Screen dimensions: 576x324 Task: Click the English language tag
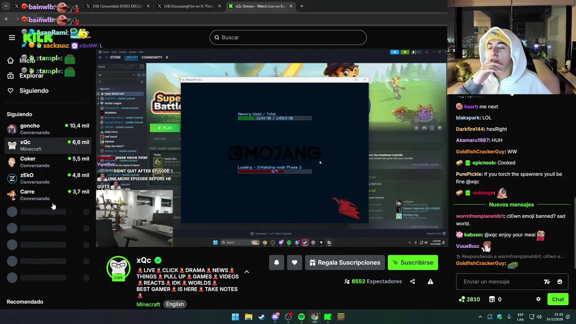(x=175, y=304)
